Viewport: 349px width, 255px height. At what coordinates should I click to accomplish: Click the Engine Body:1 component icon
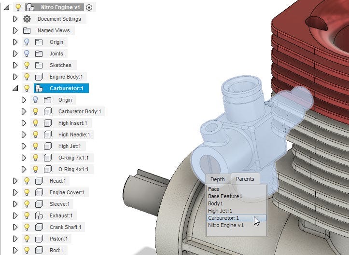[x=39, y=77]
